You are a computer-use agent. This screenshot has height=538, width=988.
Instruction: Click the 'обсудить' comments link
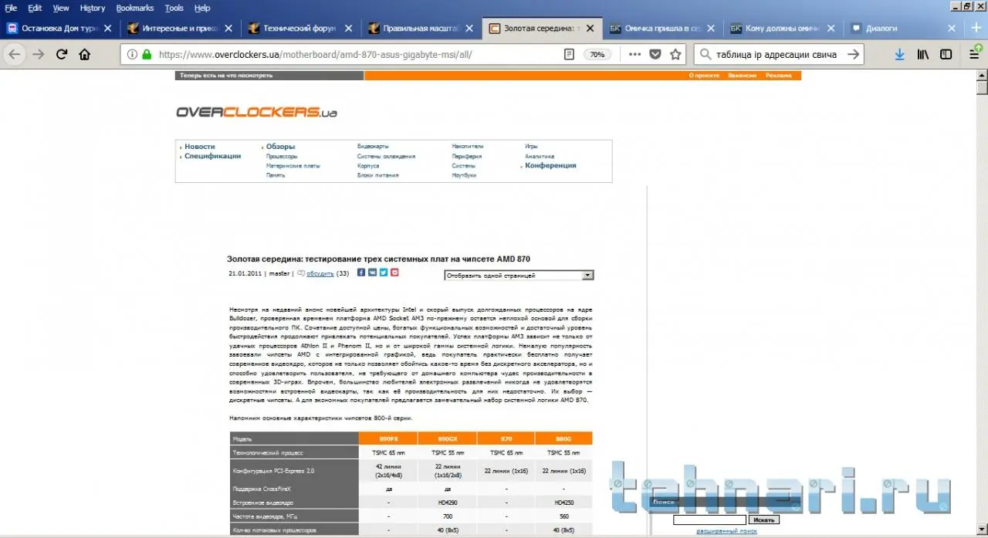tap(320, 273)
